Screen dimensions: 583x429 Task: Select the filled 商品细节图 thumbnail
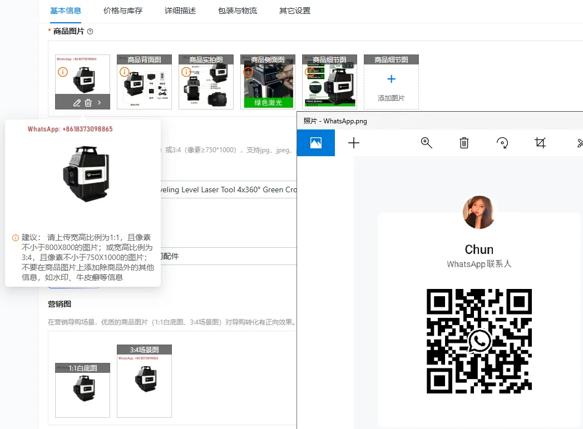329,82
